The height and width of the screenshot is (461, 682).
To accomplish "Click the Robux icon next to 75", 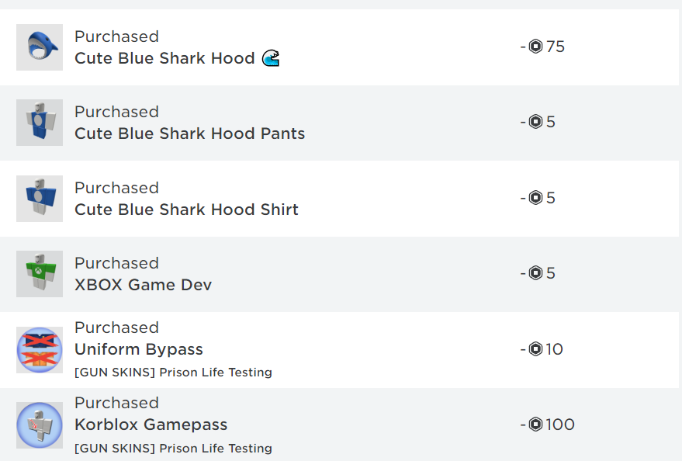I will click(535, 47).
